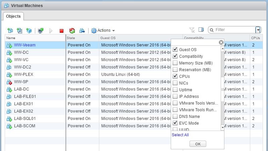Uncheck the EVC Mode column checkbox
Image resolution: width=268 pixels, height=151 pixels.
point(175,123)
